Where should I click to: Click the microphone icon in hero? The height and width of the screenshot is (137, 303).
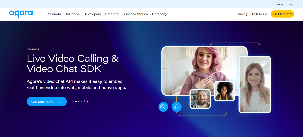click(177, 107)
